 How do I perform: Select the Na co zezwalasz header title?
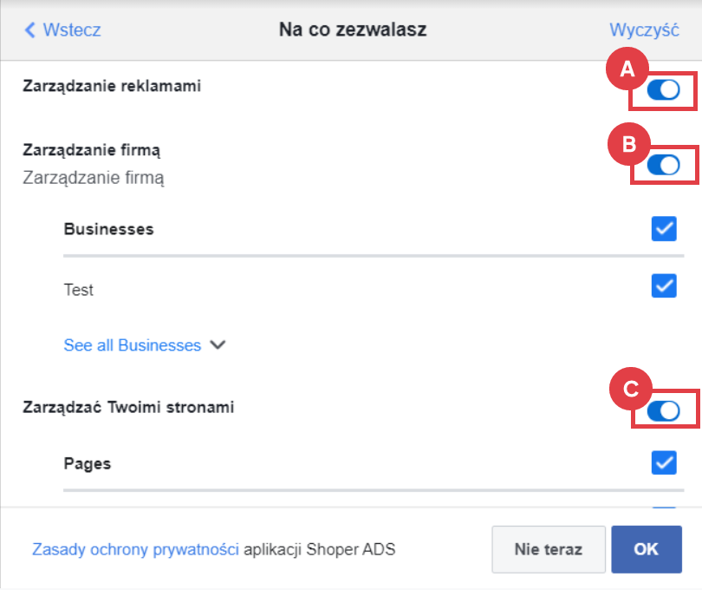[x=352, y=29]
